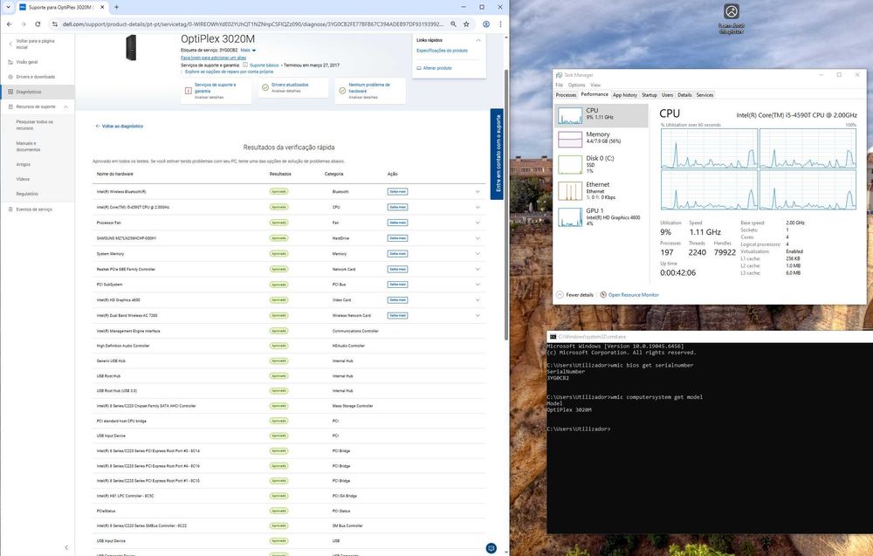
Task: Click the cmd.exe window title bar icon
Action: point(553,337)
